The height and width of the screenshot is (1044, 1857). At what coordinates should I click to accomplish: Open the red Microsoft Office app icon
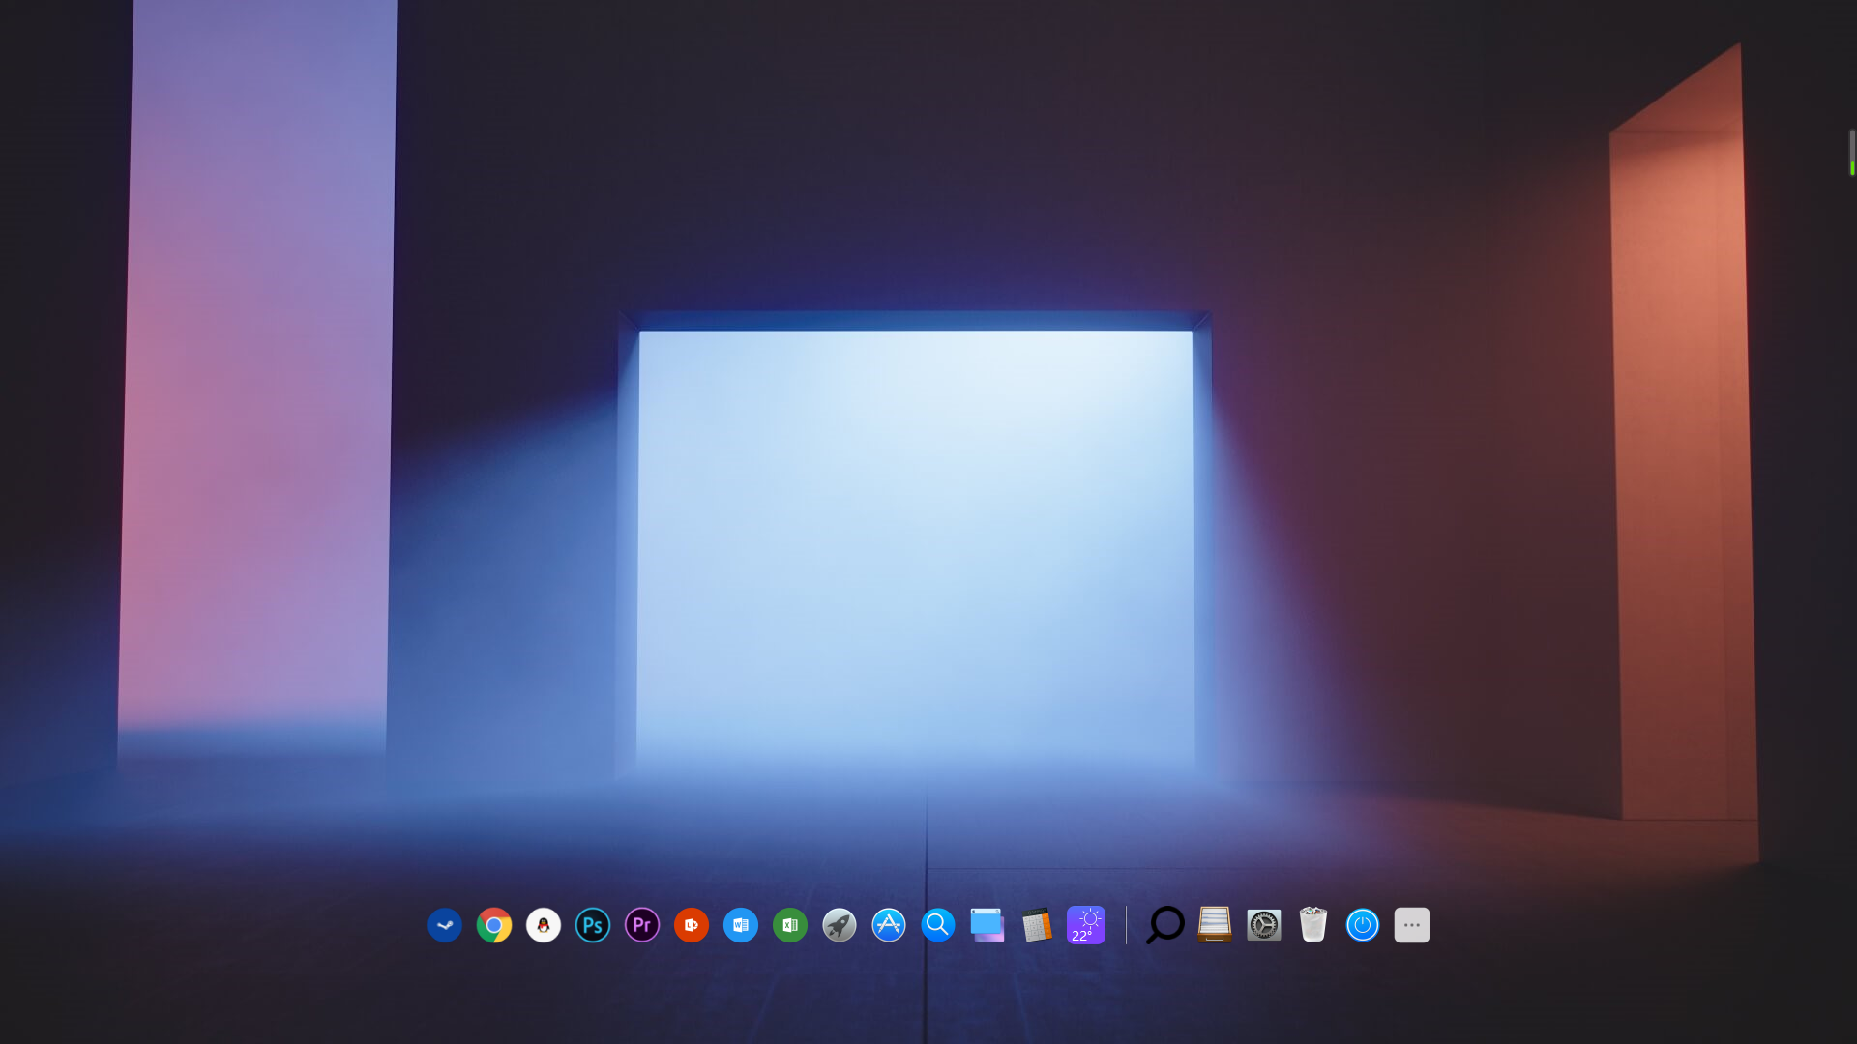[692, 925]
